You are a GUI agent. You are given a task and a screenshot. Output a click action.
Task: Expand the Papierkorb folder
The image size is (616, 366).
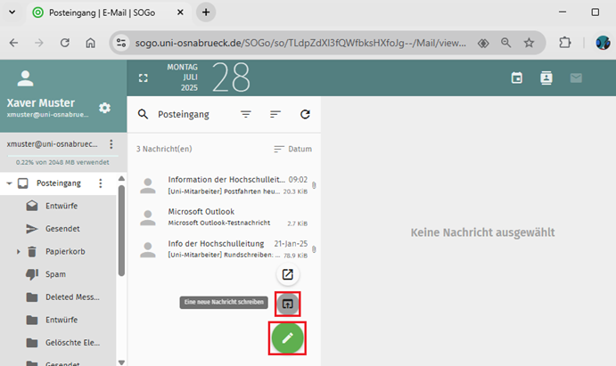coord(18,251)
